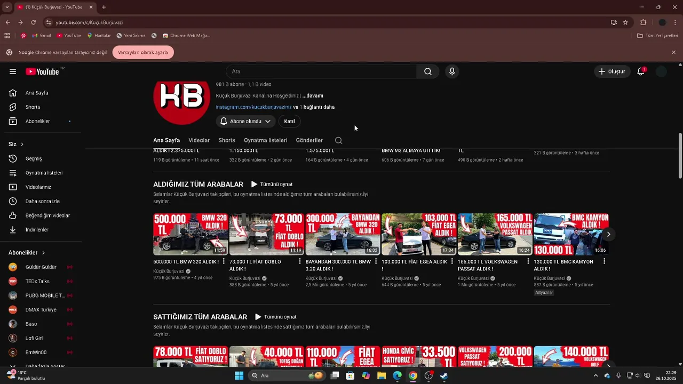
Task: Open ALDIĞIMIZ TÜM ARABALAR playlist title
Action: [x=198, y=185]
